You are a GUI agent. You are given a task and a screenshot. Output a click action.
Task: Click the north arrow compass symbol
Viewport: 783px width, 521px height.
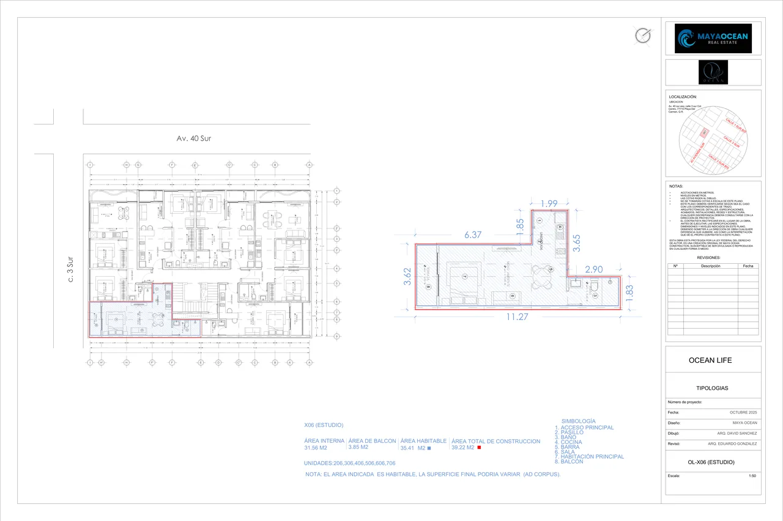coord(642,35)
